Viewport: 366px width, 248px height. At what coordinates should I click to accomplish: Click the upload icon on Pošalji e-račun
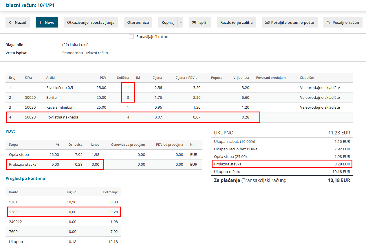click(328, 22)
